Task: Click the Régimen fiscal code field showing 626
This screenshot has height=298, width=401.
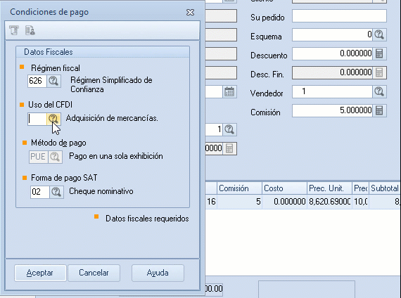Action: tap(37, 81)
